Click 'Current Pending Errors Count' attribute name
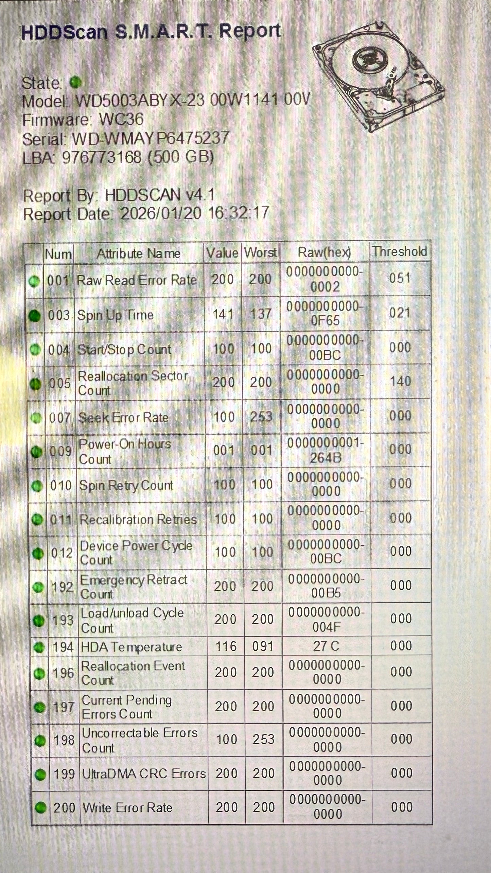Image resolution: width=491 pixels, height=873 pixels. tap(127, 707)
